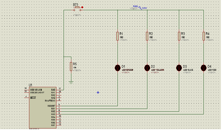The height and width of the screenshot is (132, 222).
Task: Select the 10k value under R5
Action: point(75,68)
